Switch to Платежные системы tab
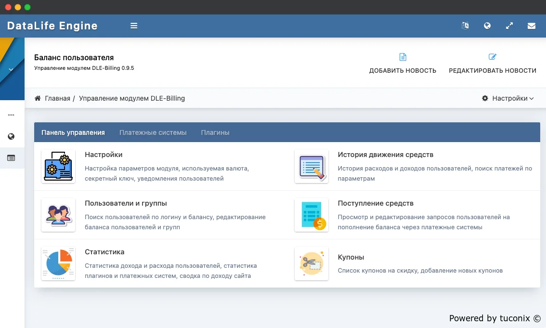The width and height of the screenshot is (546, 328). 153,132
